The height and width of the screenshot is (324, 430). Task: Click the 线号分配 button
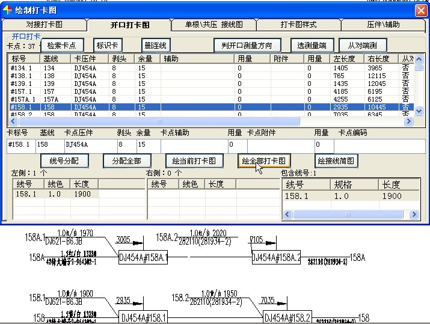(64, 161)
